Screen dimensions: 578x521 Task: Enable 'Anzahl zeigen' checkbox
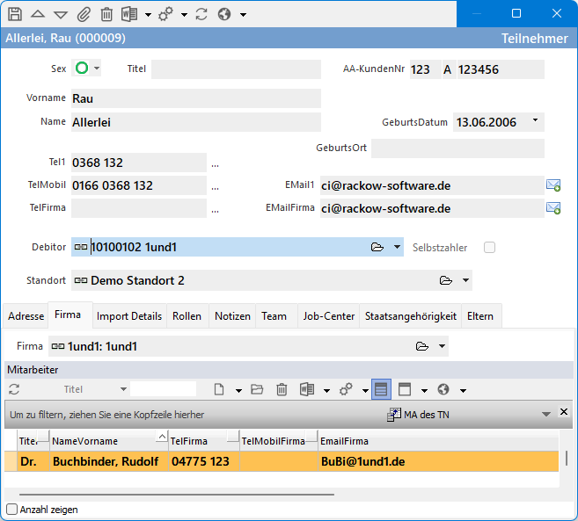click(x=12, y=510)
